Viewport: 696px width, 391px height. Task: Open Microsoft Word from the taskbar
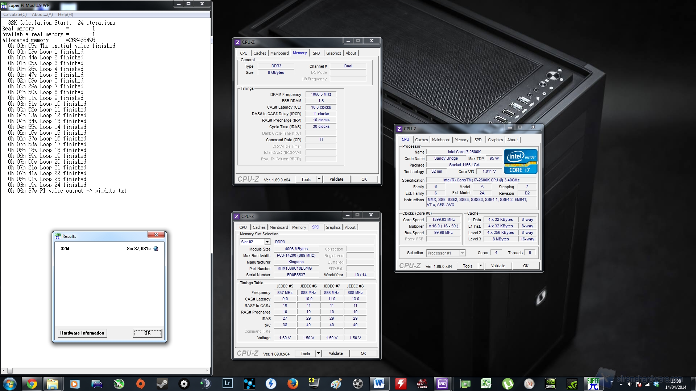pos(379,384)
